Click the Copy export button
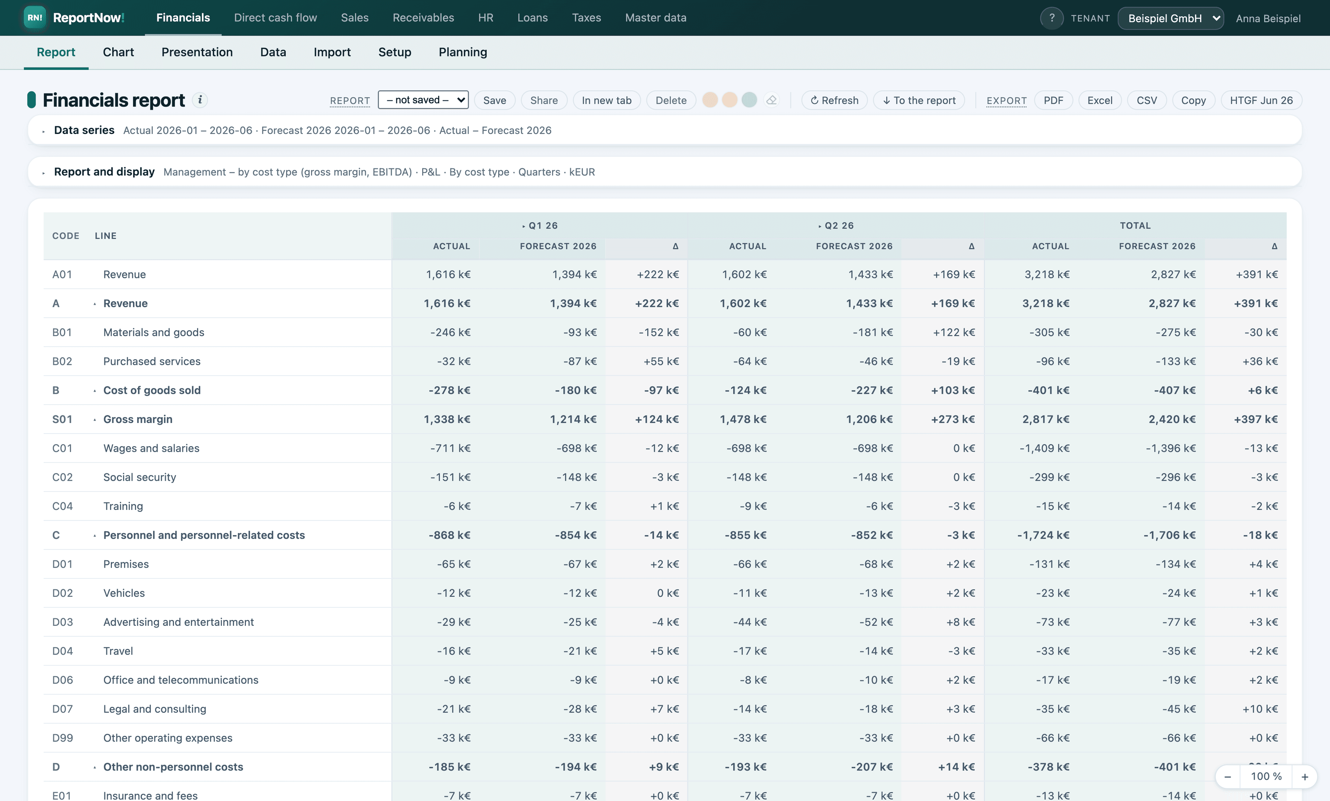Image resolution: width=1330 pixels, height=801 pixels. click(x=1193, y=100)
